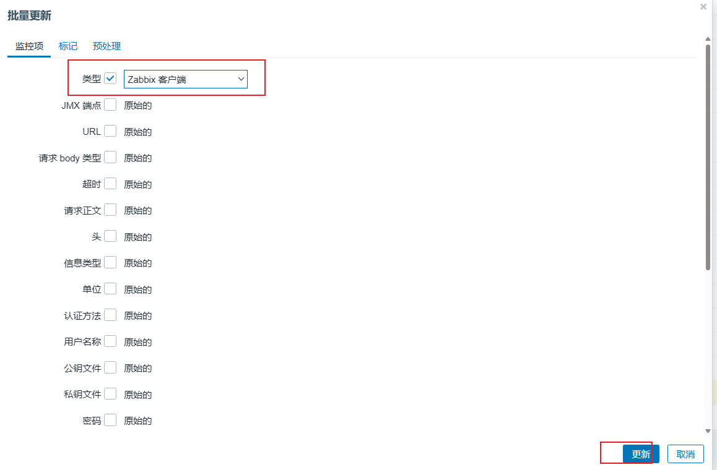Open the 预处理 tab
This screenshot has height=470, width=717.
pos(106,46)
